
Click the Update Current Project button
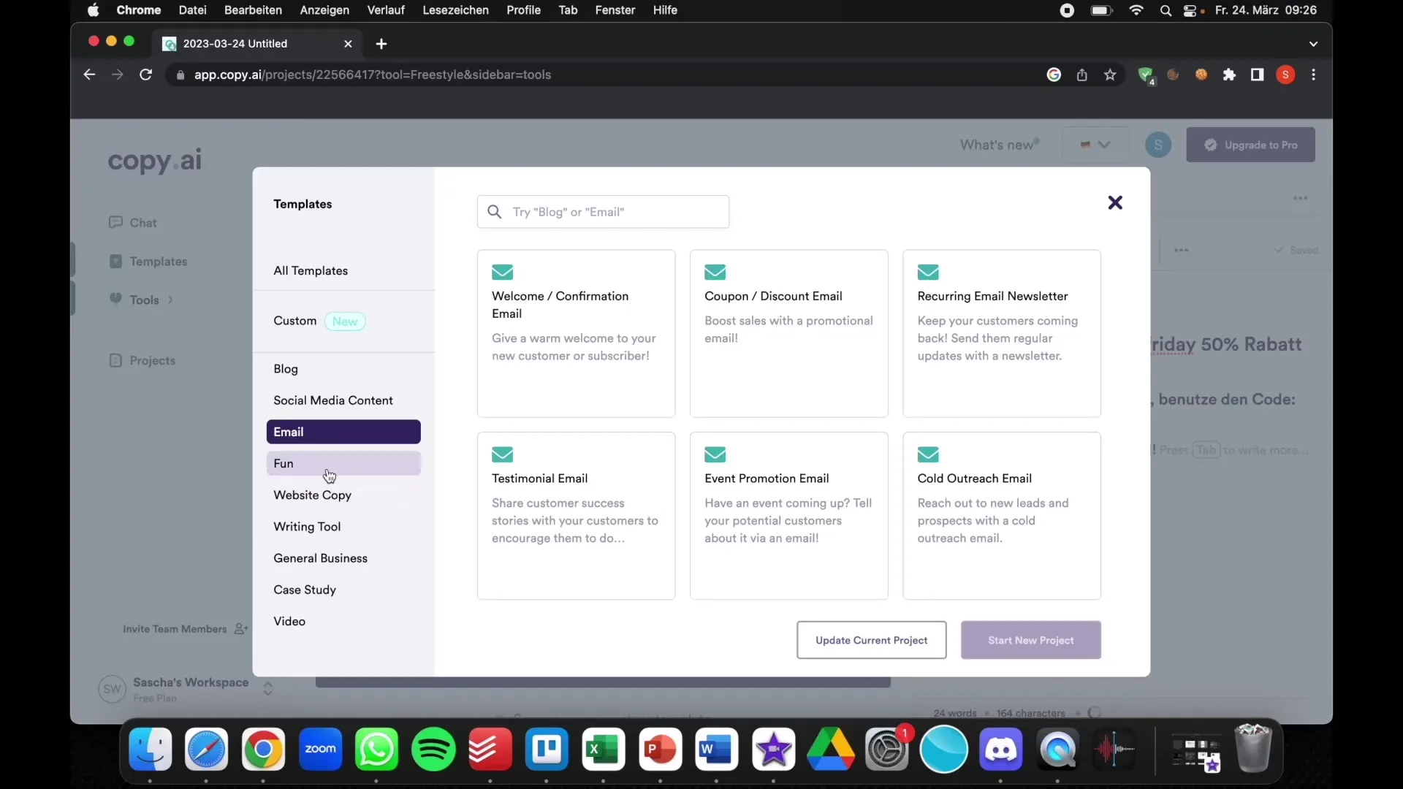871,640
